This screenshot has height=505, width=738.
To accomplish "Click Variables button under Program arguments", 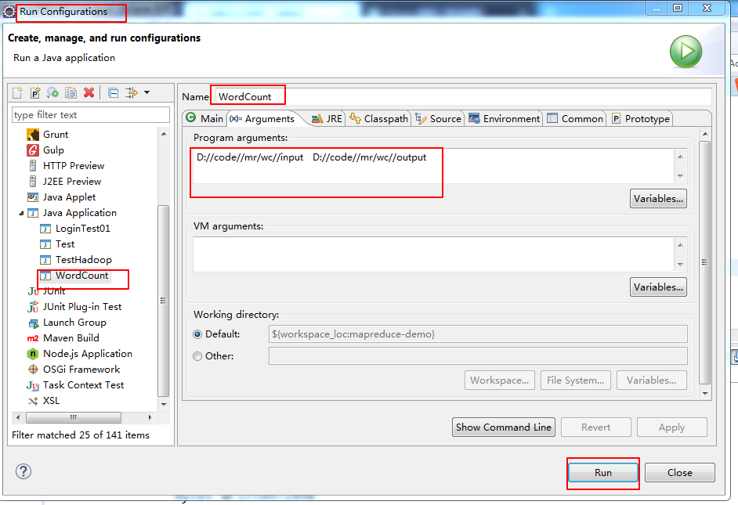I will coord(658,198).
